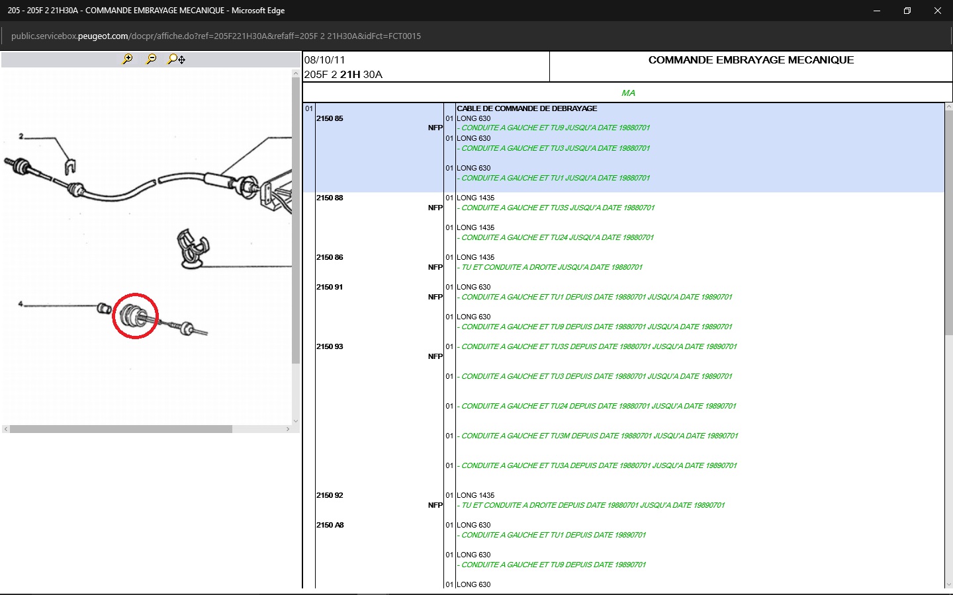The height and width of the screenshot is (595, 953).
Task: Click diagram vertical scrollbar down arrow
Action: pos(296,420)
